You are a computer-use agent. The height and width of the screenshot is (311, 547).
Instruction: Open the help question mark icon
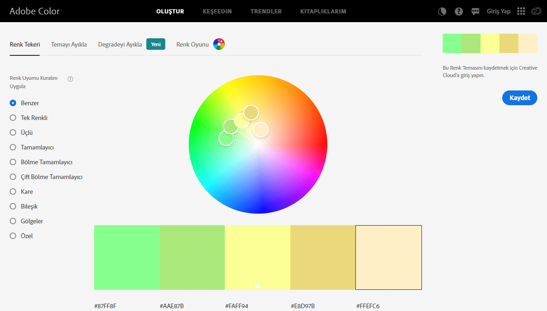click(x=459, y=12)
